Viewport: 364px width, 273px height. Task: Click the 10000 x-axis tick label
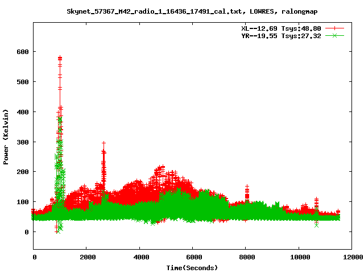click(x=300, y=257)
